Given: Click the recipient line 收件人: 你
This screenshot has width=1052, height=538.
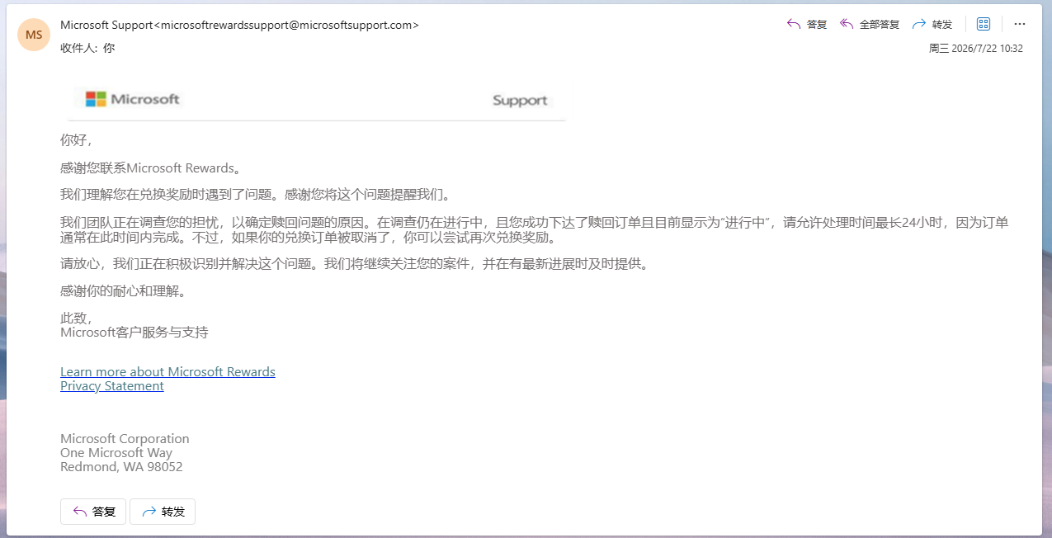Looking at the screenshot, I should coord(87,48).
